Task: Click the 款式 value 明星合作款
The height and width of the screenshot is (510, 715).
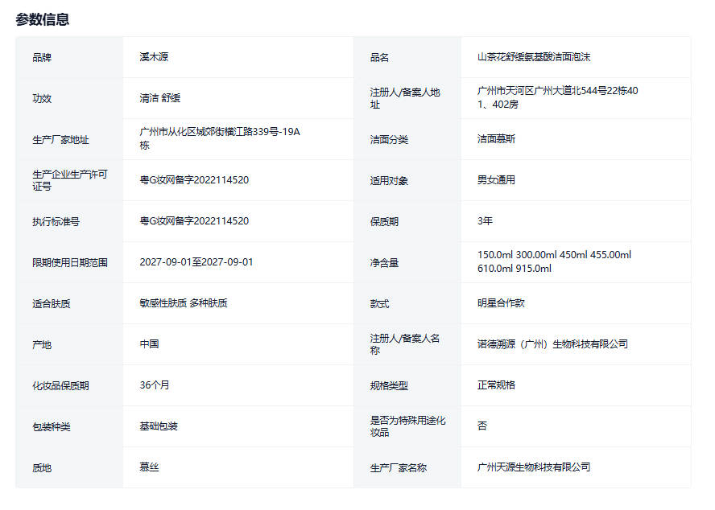Action: [501, 303]
